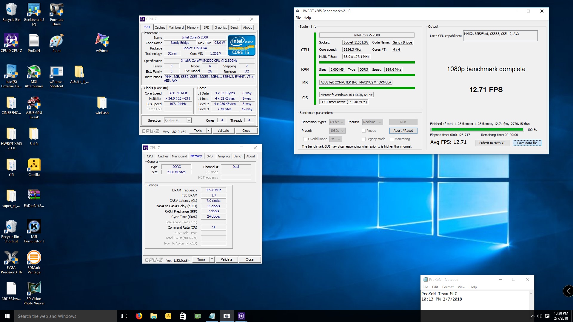
Task: Launch MSI Afterburner desktop shortcut
Action: coord(34,76)
